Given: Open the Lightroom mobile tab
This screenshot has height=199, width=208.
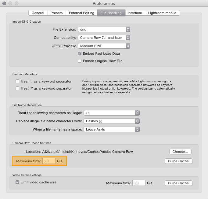Looking at the screenshot, I should [x=162, y=13].
